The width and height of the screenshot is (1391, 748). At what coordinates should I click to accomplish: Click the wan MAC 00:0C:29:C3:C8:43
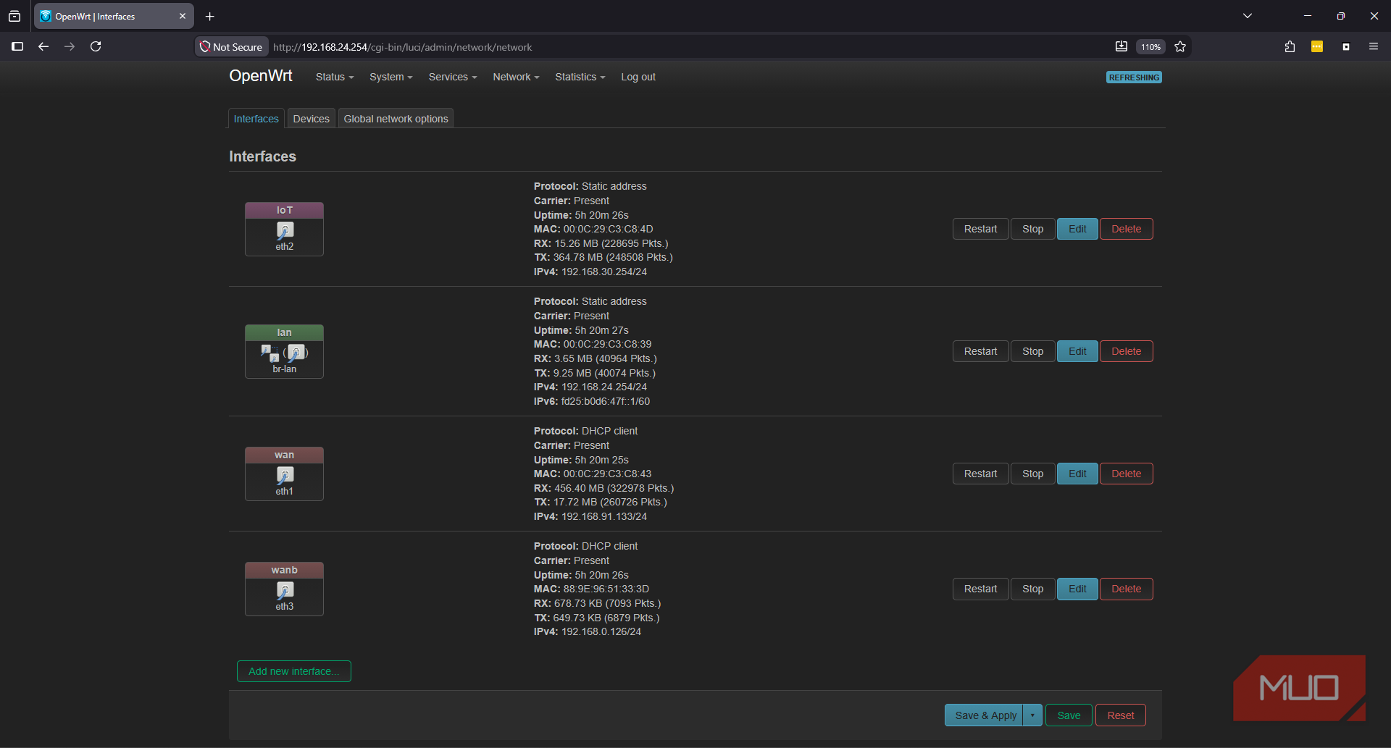607,474
